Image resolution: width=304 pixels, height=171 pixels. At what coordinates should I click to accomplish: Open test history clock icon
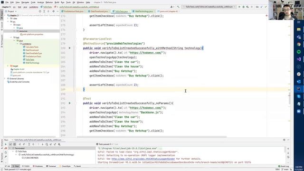click(47, 144)
